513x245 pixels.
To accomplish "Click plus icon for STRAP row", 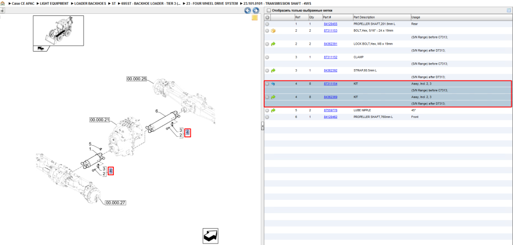I will click(267, 71).
